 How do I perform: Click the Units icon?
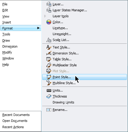pyautogui.click(x=49, y=90)
